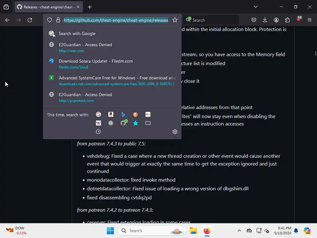Click 'fixed disassembling cvtdq2pd' line
Image resolution: width=317 pixels, height=238 pixels.
click(119, 197)
